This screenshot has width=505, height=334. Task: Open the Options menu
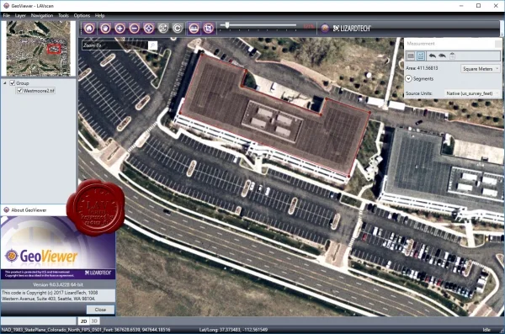(82, 15)
